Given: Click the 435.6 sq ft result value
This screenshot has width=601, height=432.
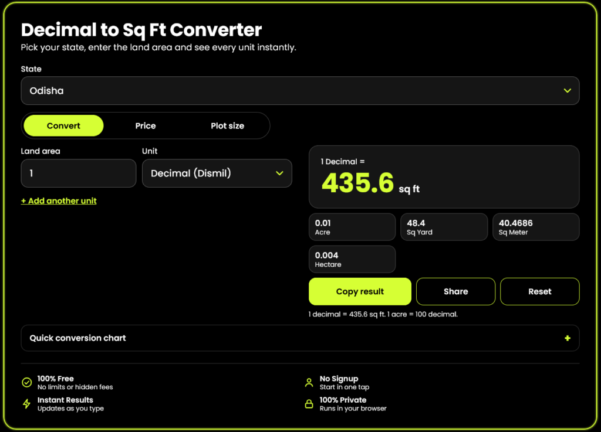Looking at the screenshot, I should pyautogui.click(x=371, y=183).
